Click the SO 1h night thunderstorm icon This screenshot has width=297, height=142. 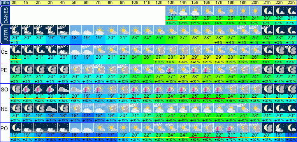pyautogui.click(x=28, y=89)
